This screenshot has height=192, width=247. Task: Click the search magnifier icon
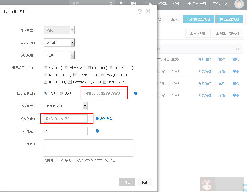click(x=111, y=3)
